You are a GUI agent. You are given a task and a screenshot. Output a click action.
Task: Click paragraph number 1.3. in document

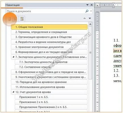[x=116, y=76]
